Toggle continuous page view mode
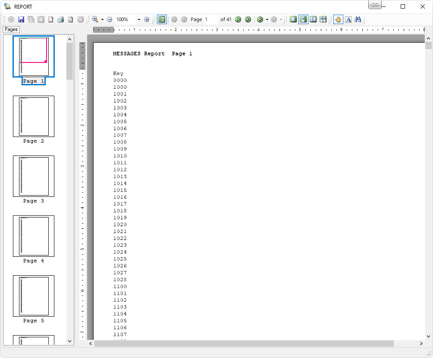The width and height of the screenshot is (433, 358). tap(303, 19)
